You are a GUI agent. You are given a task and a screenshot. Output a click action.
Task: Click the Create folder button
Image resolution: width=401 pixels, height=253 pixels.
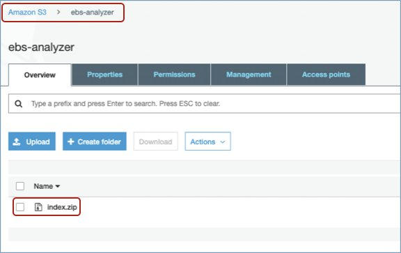pos(95,141)
